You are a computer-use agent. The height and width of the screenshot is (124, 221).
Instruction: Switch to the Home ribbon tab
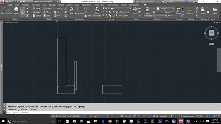(x=10, y=5)
